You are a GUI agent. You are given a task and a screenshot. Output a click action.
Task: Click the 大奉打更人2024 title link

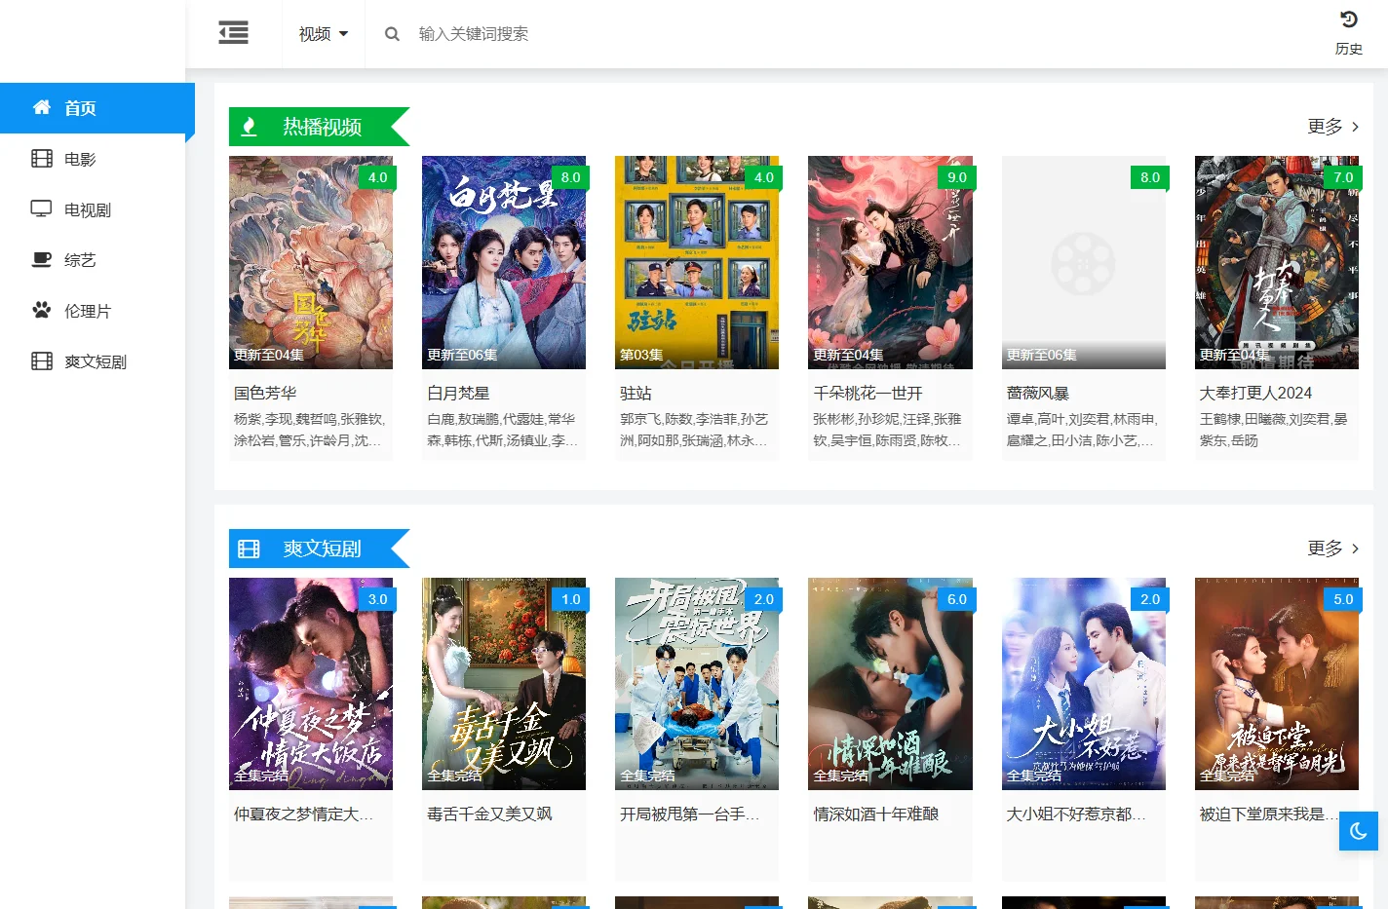[x=1255, y=393]
